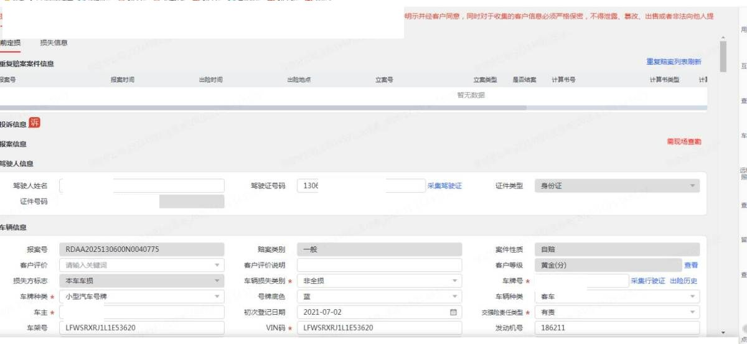
Task: Open the 车辆损失类别 dropdown
Action: (x=379, y=281)
